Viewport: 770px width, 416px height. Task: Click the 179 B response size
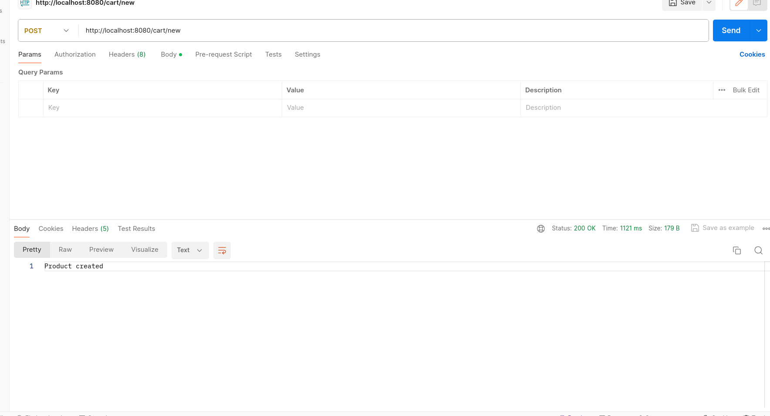[x=672, y=228]
